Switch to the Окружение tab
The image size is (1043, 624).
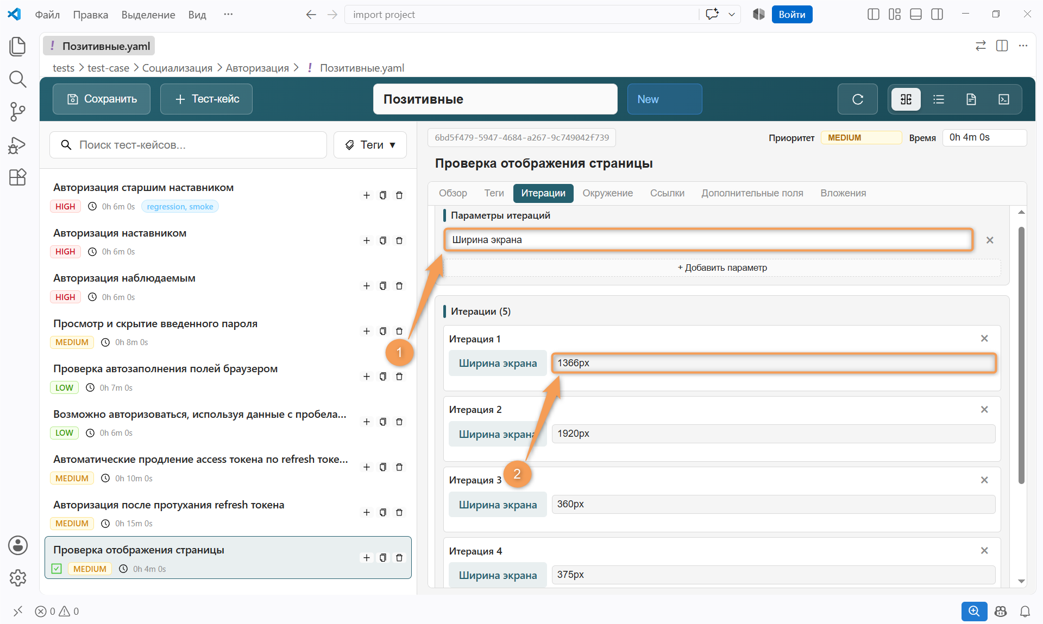point(607,193)
